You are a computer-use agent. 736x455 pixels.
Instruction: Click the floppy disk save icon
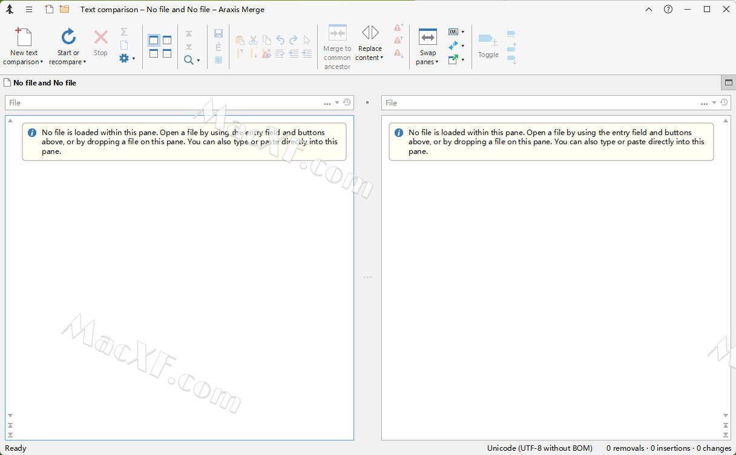tap(218, 34)
